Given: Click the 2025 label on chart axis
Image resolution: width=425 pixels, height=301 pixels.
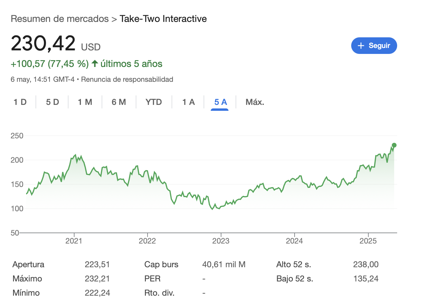Looking at the screenshot, I should [x=368, y=241].
